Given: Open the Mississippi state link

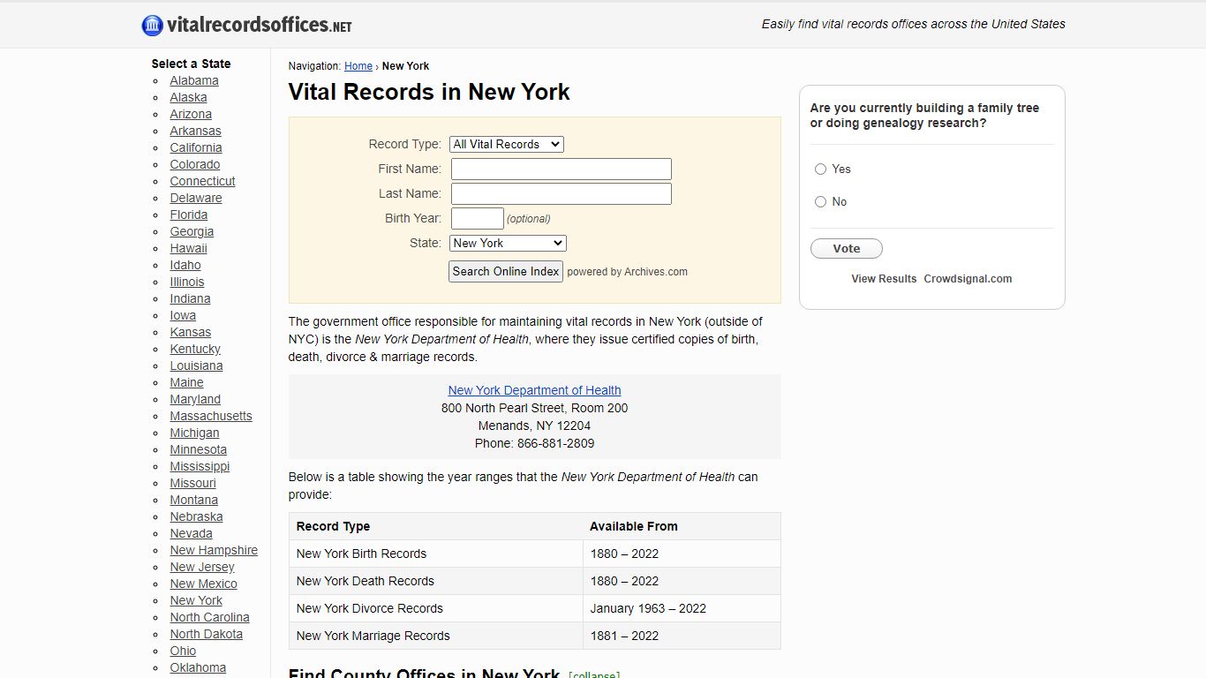Looking at the screenshot, I should (x=200, y=466).
